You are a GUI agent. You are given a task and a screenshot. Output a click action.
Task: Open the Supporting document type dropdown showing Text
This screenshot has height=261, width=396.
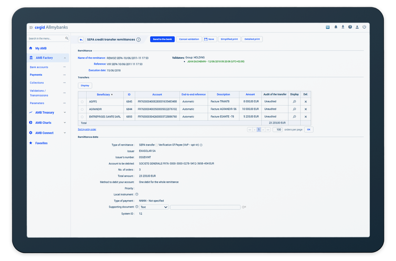154,207
